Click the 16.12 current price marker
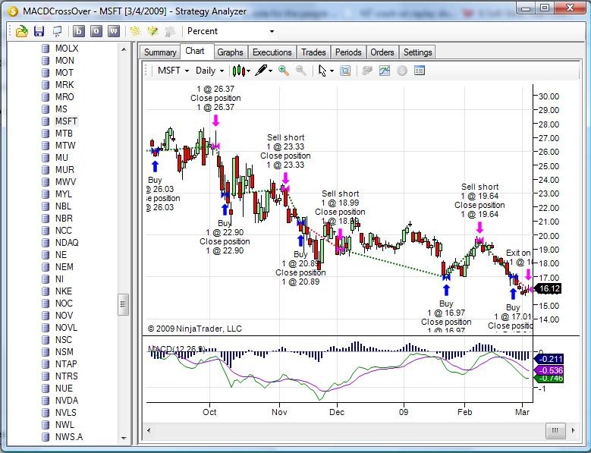This screenshot has height=453, width=591. point(549,289)
